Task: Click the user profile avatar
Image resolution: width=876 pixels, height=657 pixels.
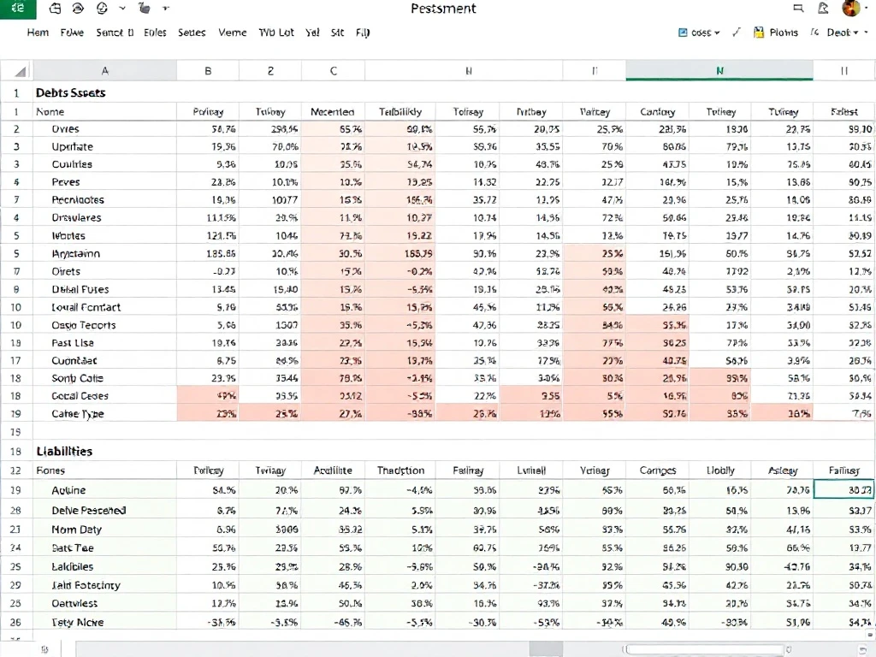Action: (851, 8)
